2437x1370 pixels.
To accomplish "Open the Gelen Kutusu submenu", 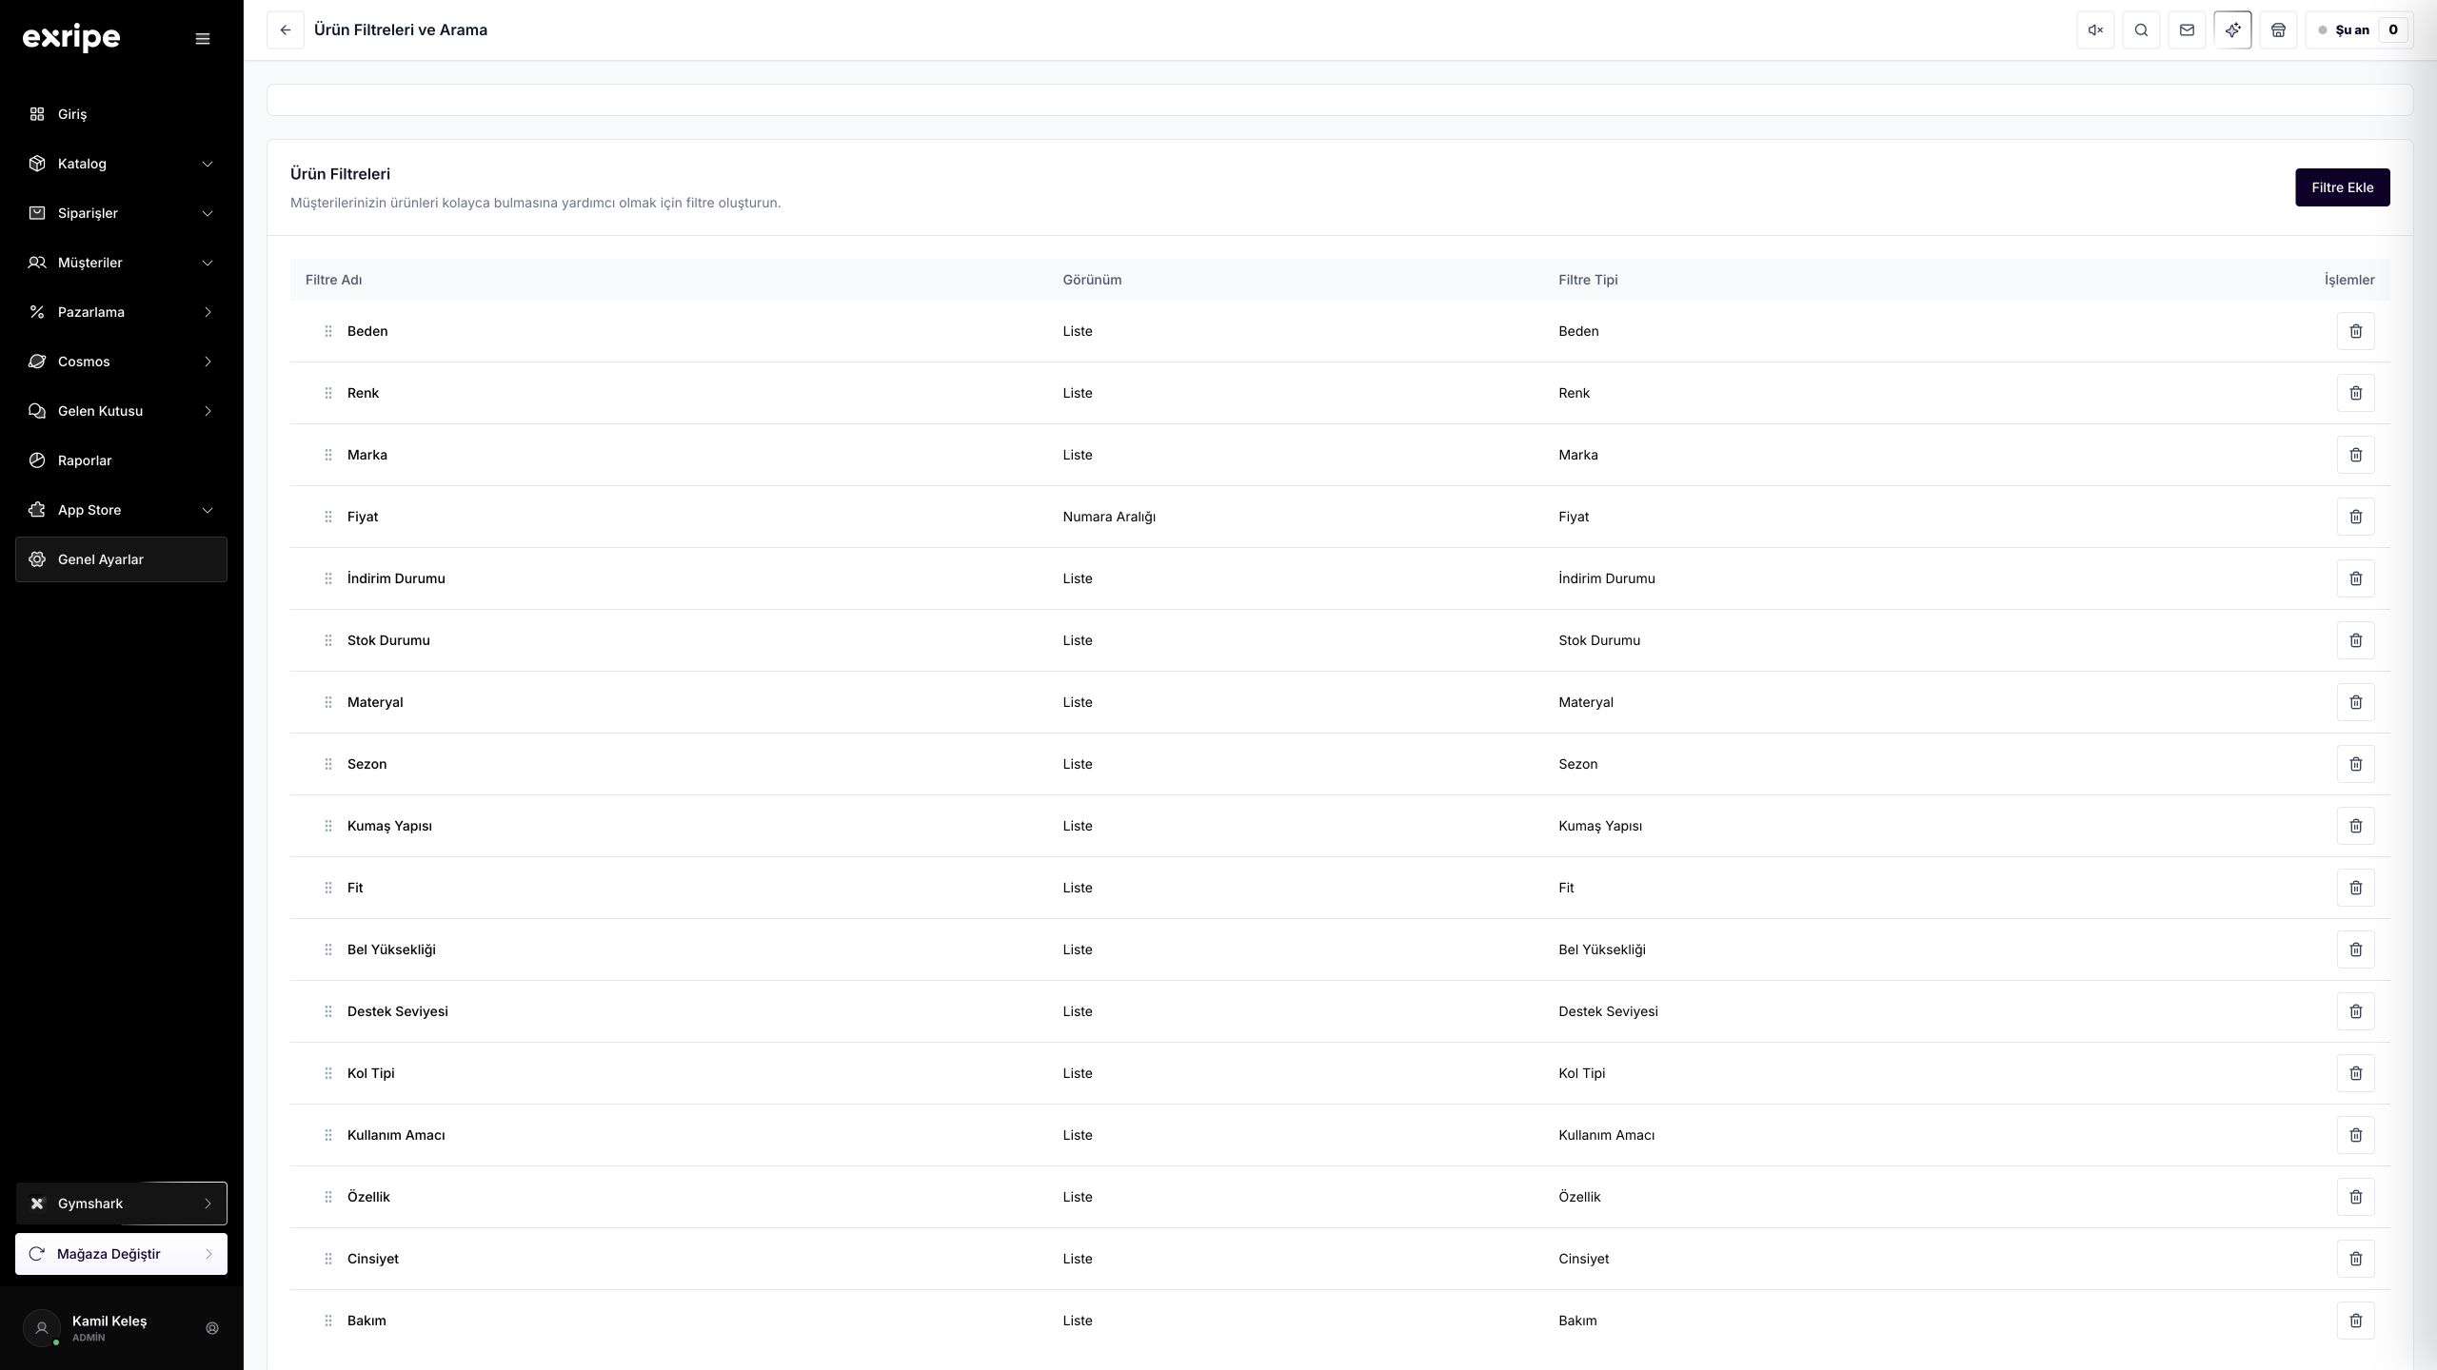I will click(121, 411).
